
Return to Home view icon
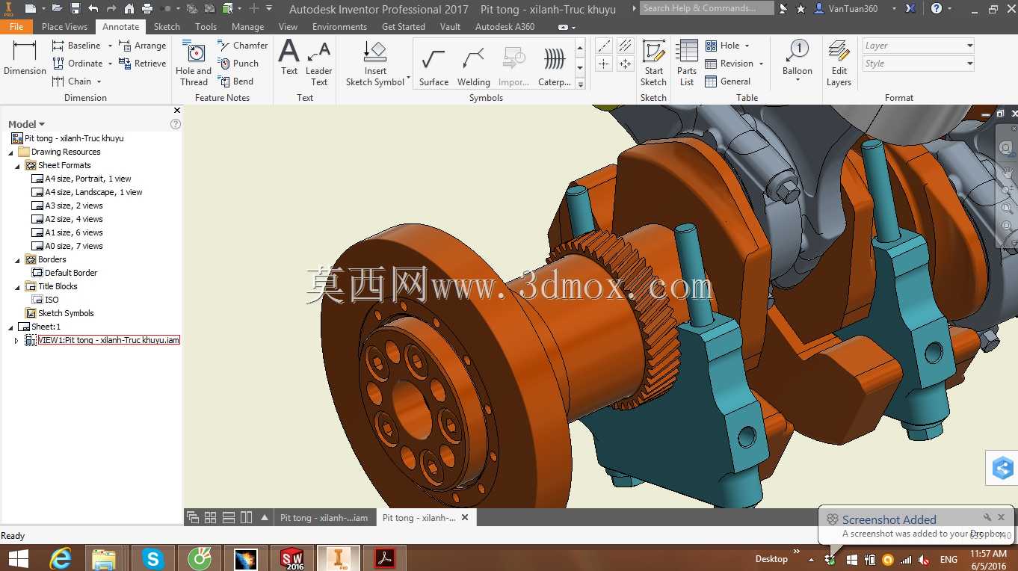(x=129, y=9)
